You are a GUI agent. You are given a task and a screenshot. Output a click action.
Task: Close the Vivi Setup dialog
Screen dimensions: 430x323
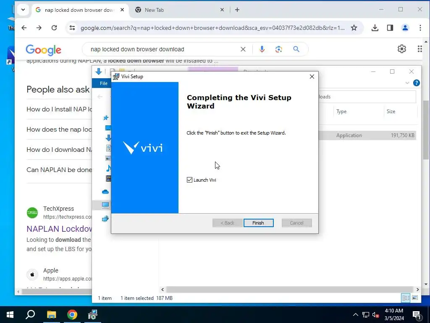tap(312, 77)
